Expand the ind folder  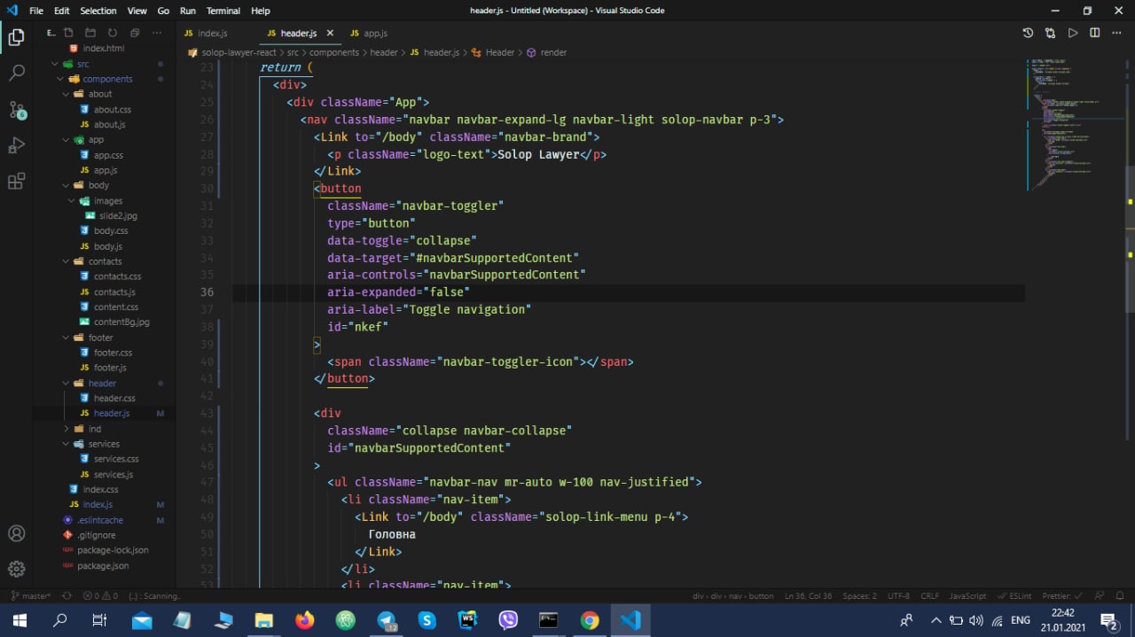(94, 429)
